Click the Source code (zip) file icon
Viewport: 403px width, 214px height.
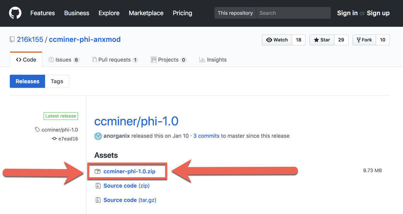pyautogui.click(x=98, y=185)
